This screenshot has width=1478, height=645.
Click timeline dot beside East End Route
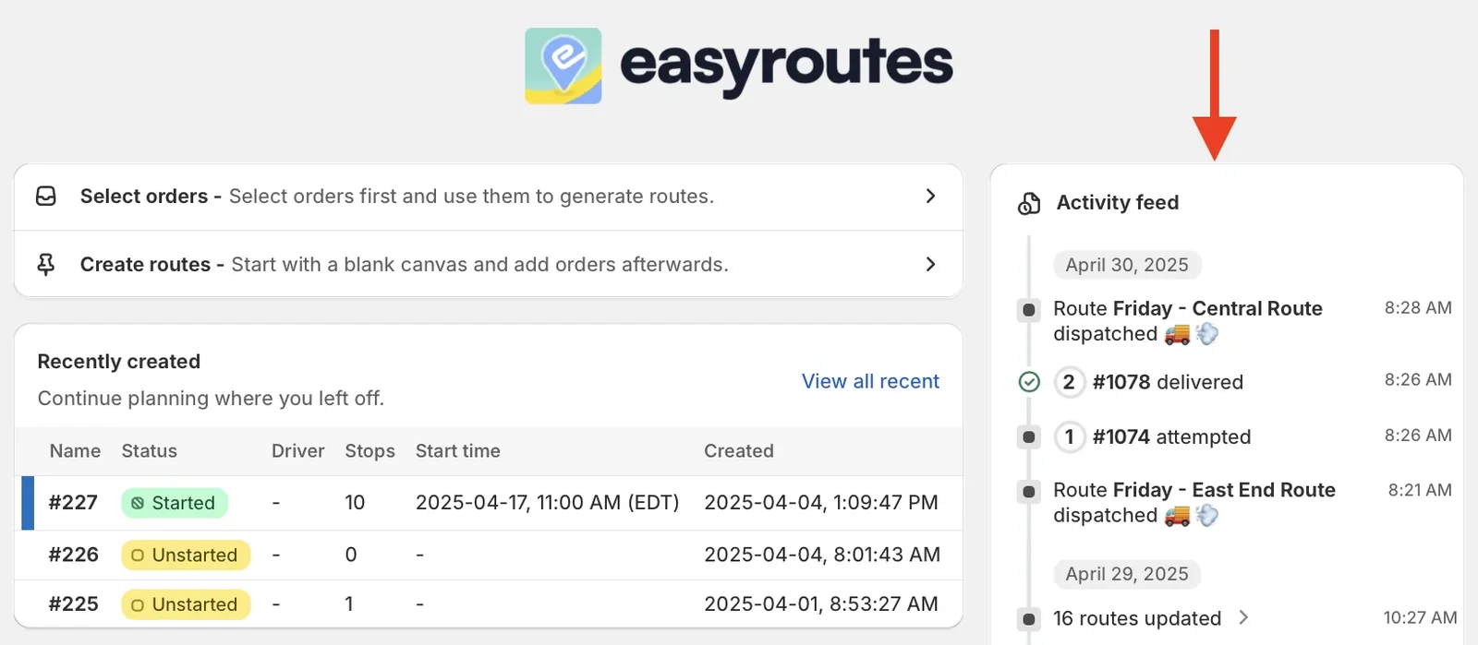pos(1029,492)
